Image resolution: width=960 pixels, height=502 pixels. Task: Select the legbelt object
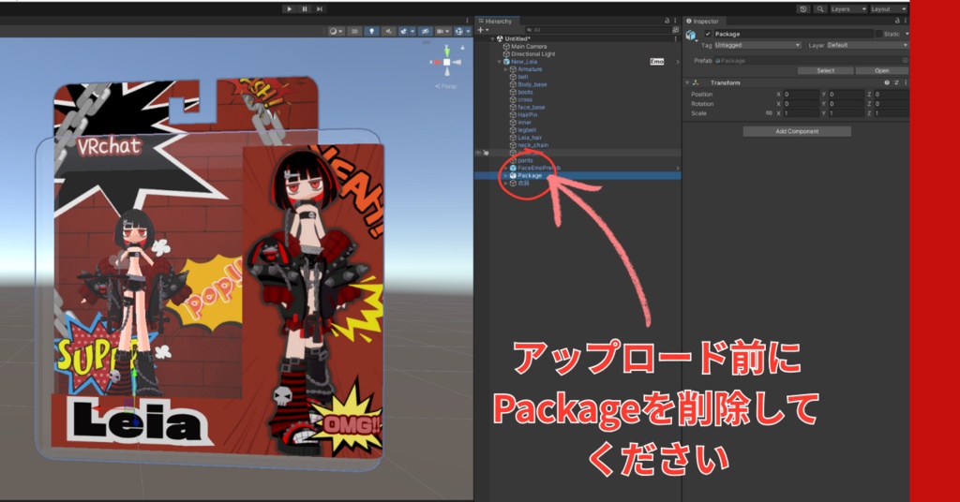[527, 130]
